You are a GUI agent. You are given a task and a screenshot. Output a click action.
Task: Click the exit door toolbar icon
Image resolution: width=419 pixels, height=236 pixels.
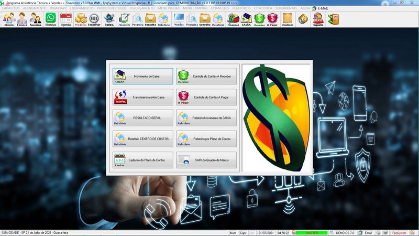point(333,19)
